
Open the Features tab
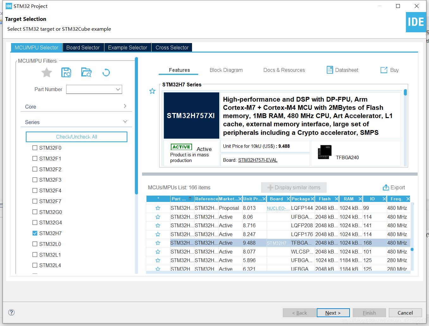[179, 70]
